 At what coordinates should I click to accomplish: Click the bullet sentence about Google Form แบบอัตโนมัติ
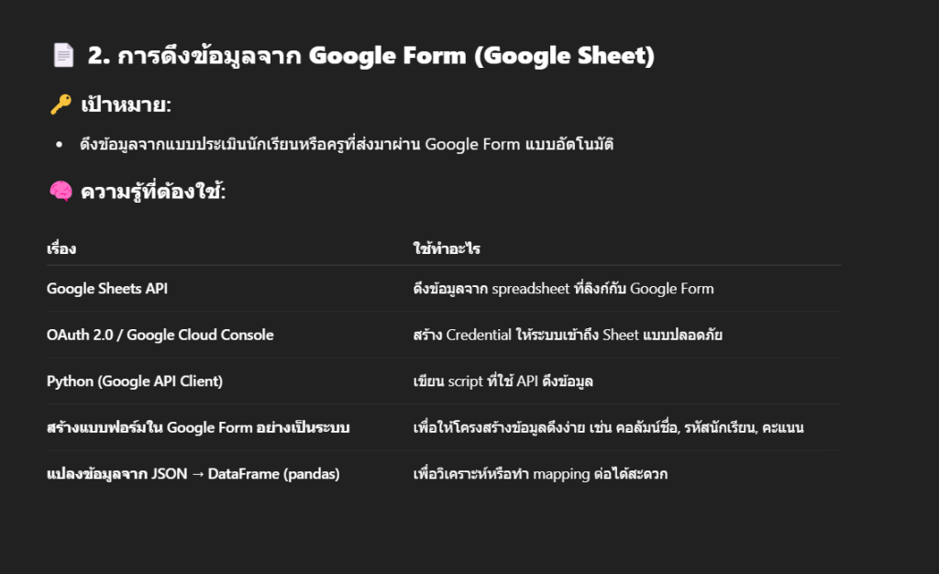tap(346, 144)
